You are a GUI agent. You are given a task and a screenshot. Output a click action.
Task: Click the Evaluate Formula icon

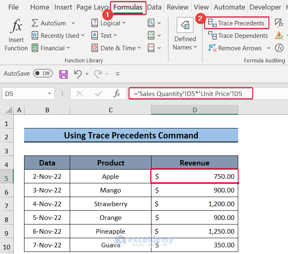point(279,48)
